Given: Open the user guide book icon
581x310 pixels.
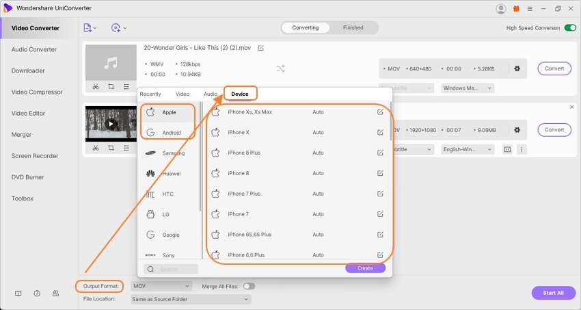Looking at the screenshot, I should pos(18,294).
